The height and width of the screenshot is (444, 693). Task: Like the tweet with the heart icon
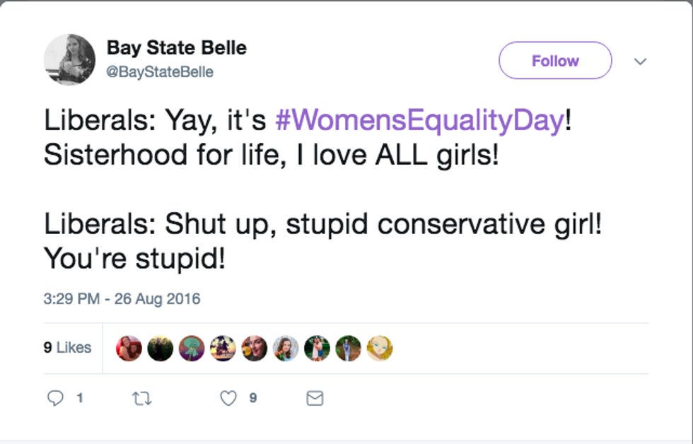[x=228, y=399]
